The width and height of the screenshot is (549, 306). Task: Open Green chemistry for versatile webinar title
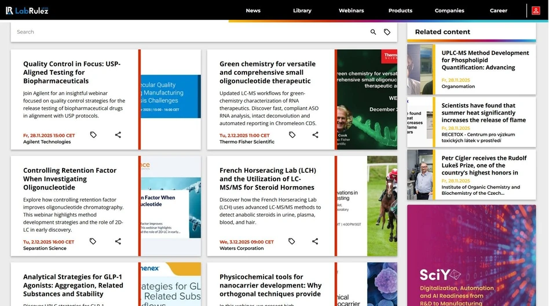pos(268,72)
